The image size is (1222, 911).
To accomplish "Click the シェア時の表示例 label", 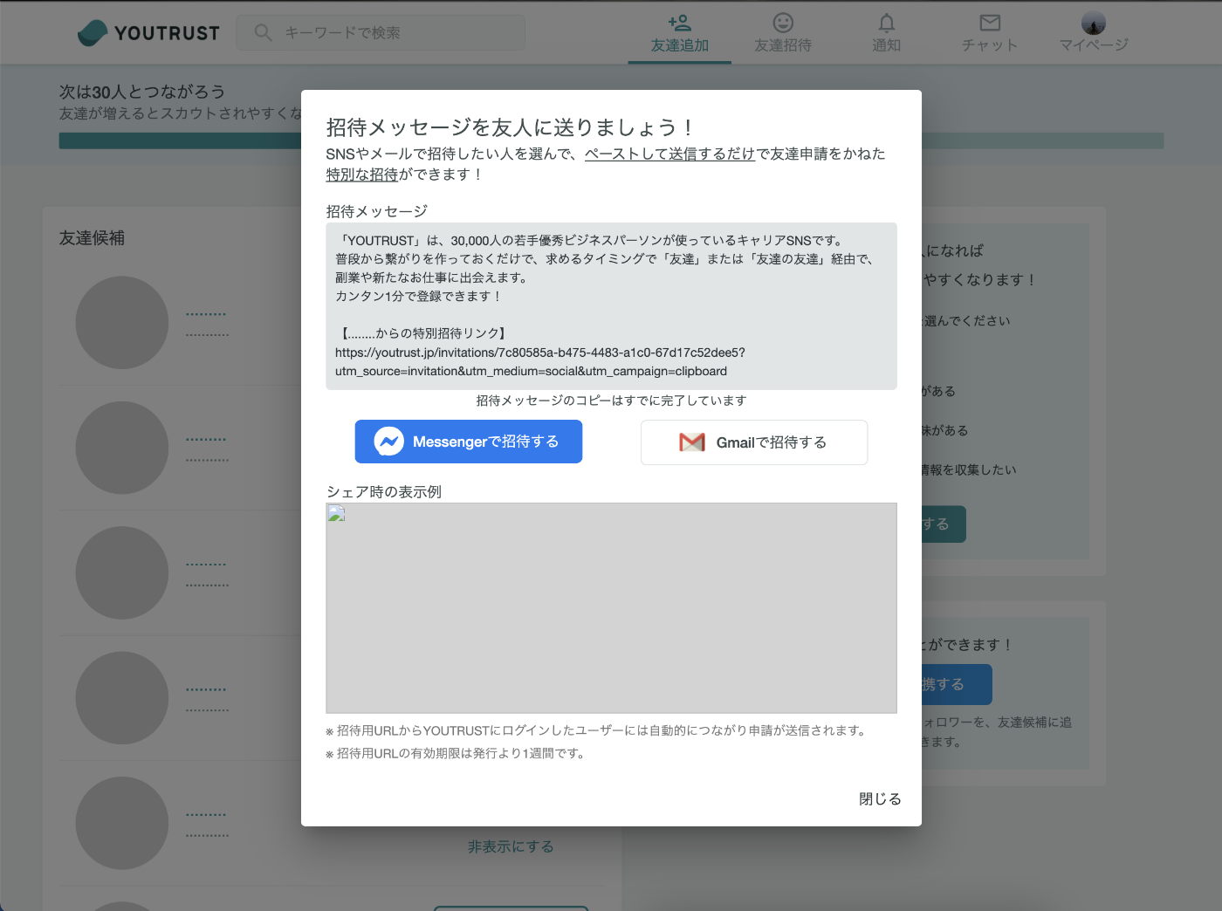I will tap(384, 492).
